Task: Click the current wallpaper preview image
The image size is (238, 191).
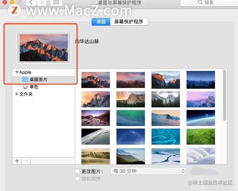Action: point(44,48)
